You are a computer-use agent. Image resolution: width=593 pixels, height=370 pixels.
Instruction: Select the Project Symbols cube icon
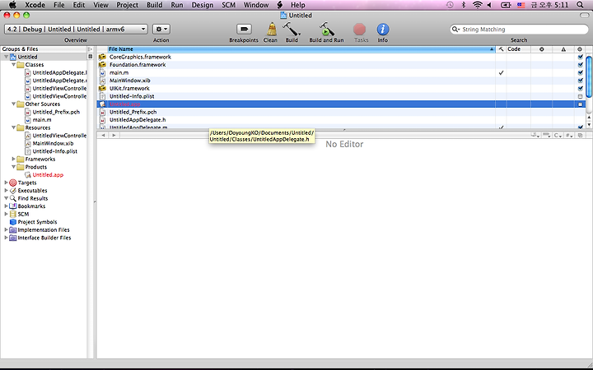13,222
